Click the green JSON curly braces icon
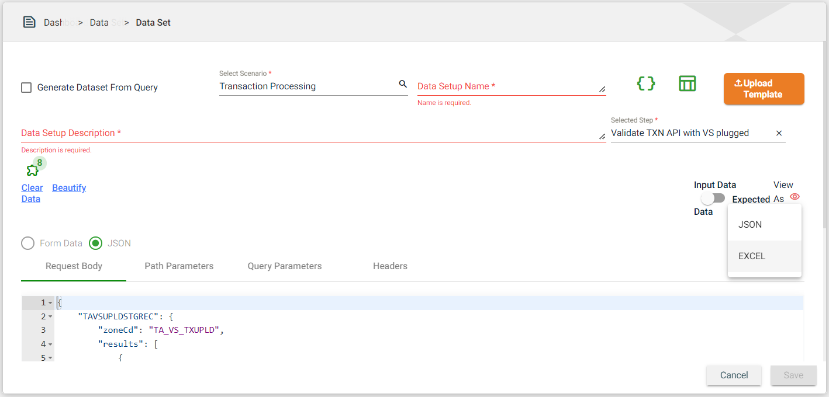Screen dimensions: 829x397 pos(645,83)
